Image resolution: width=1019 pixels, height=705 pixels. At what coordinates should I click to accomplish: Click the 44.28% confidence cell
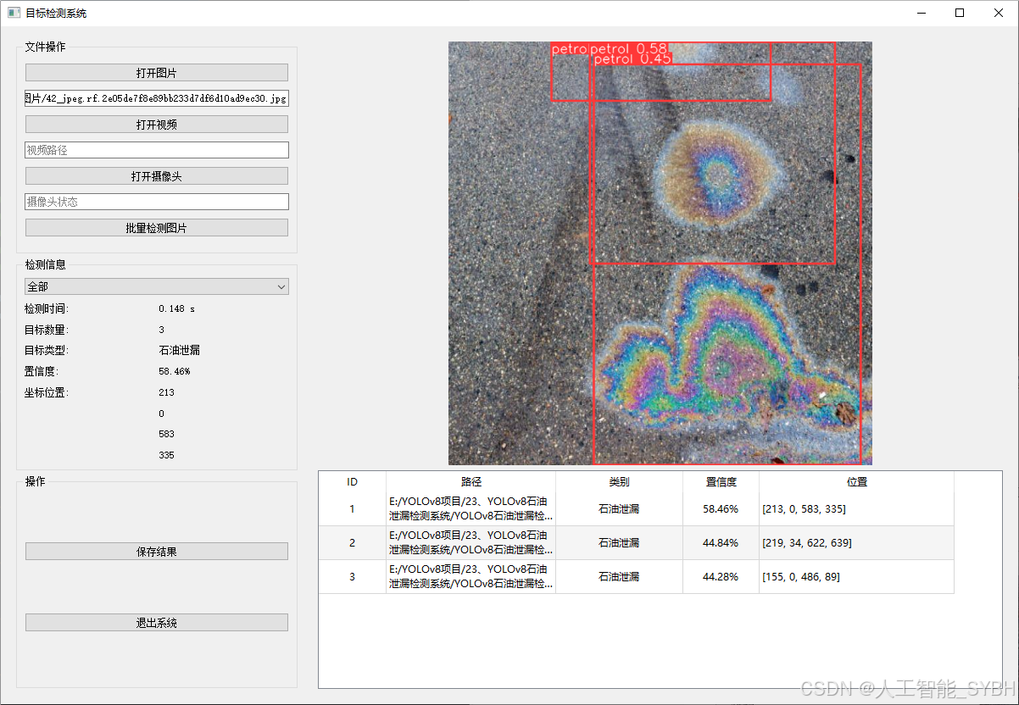pos(721,577)
